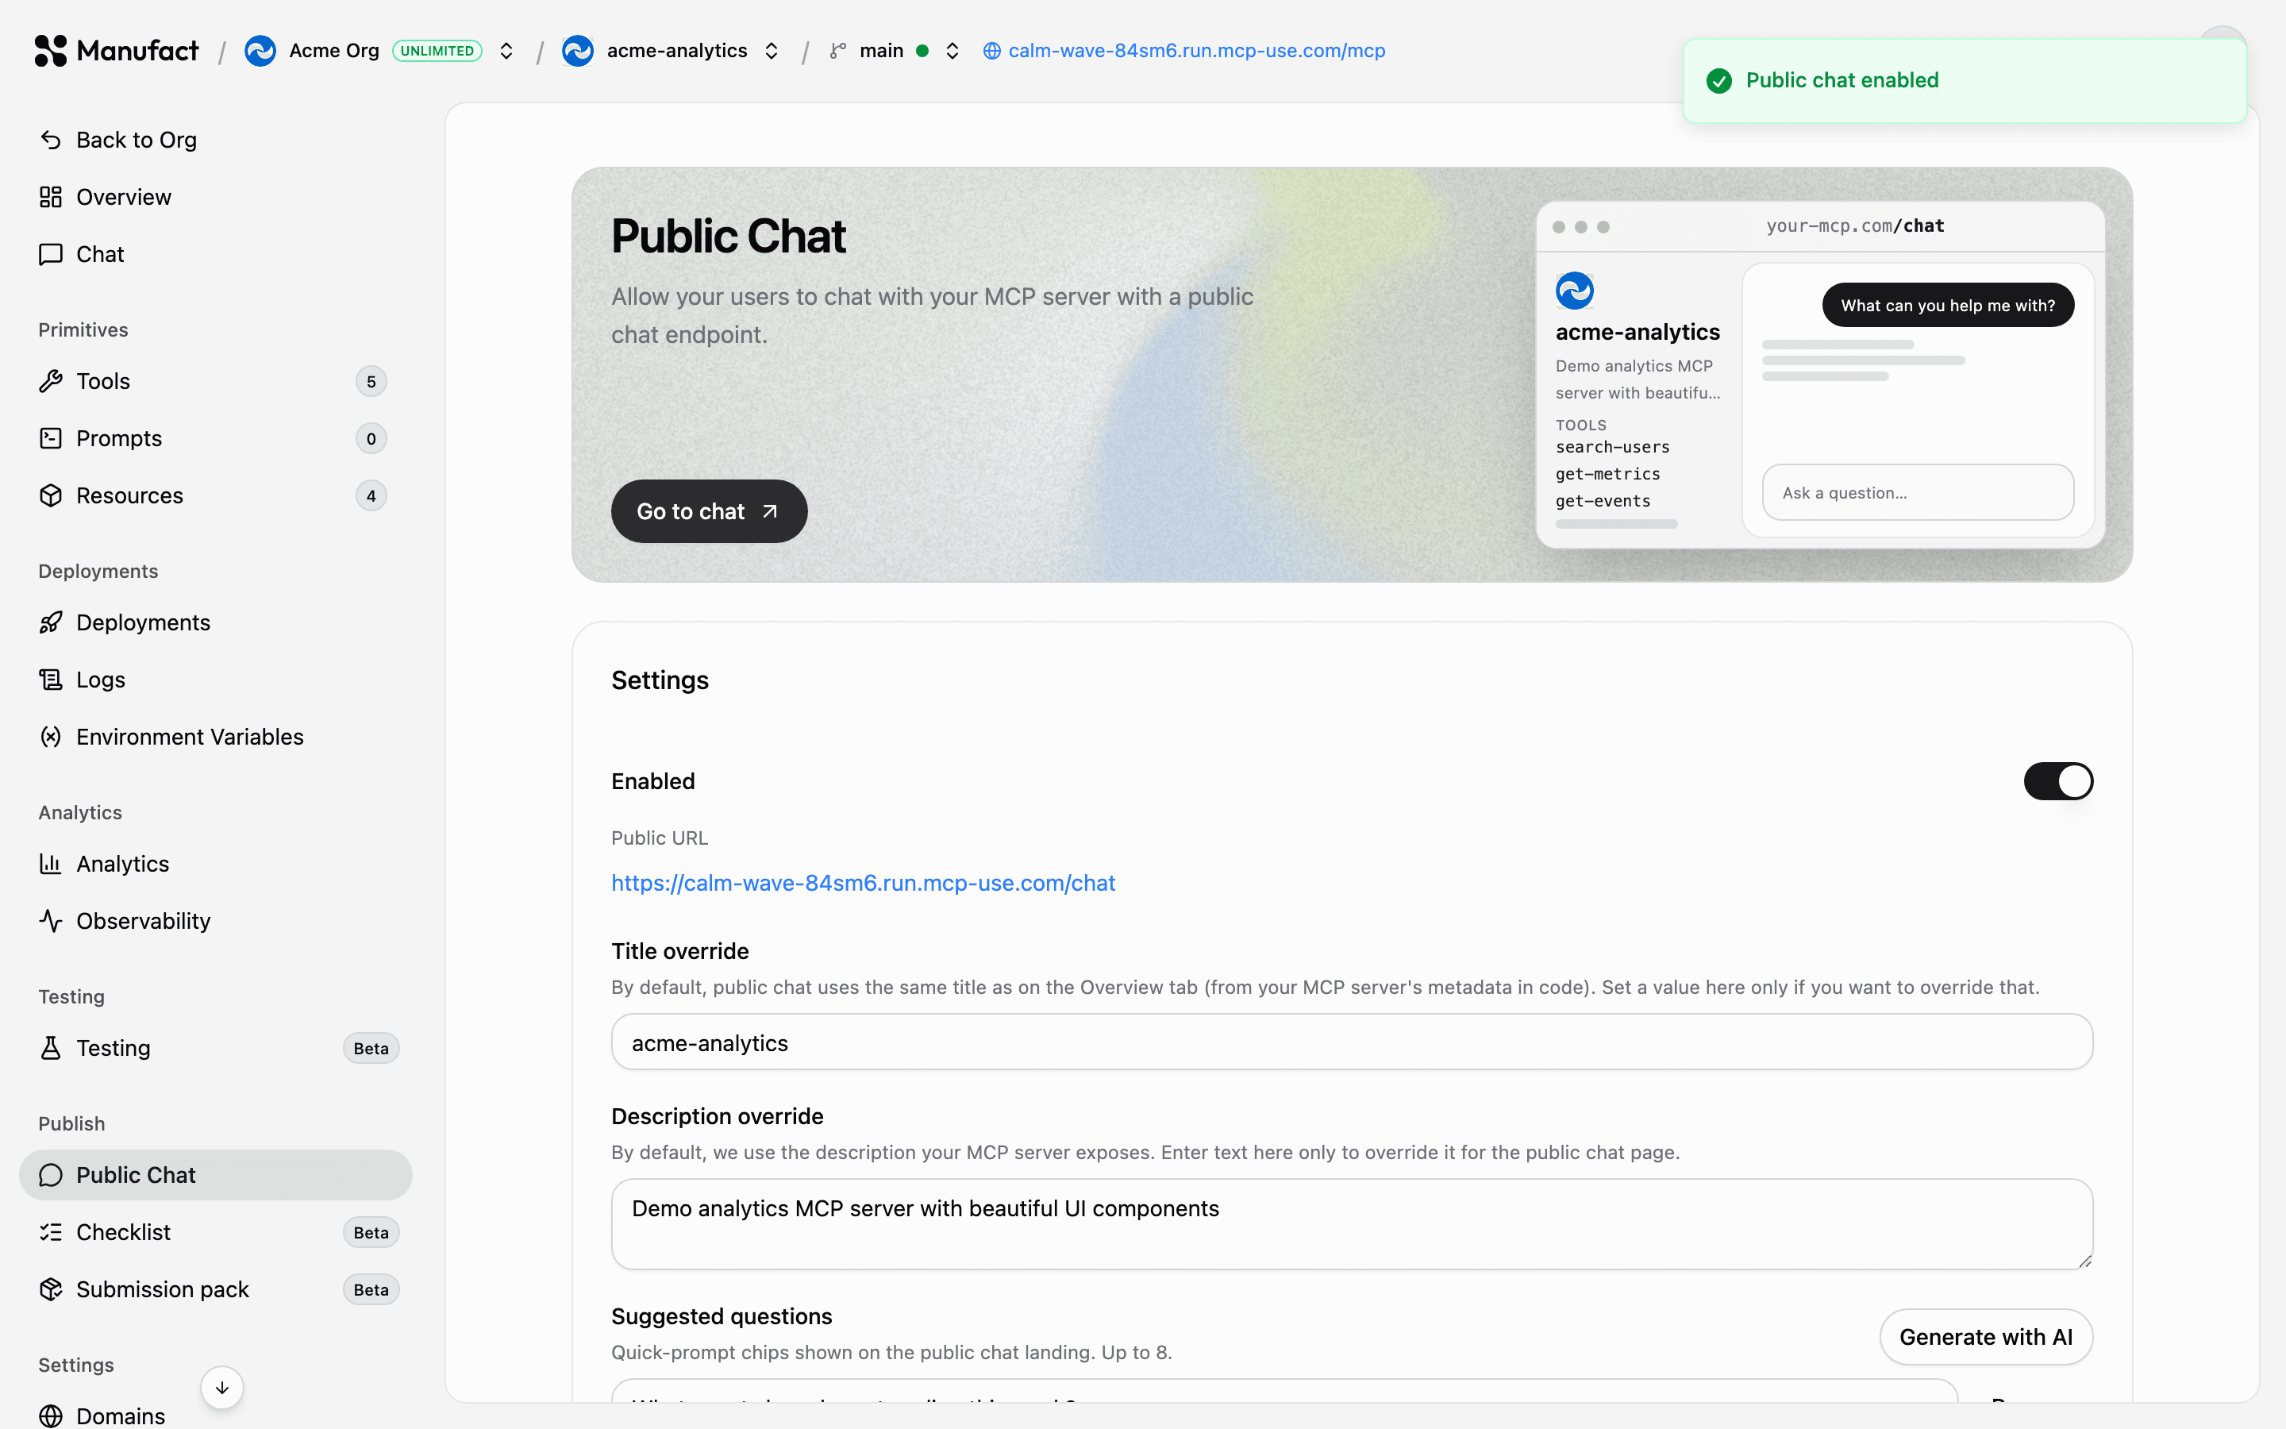The image size is (2286, 1429).
Task: Click the your-mcp.com/chat preview address
Action: [x=1855, y=226]
